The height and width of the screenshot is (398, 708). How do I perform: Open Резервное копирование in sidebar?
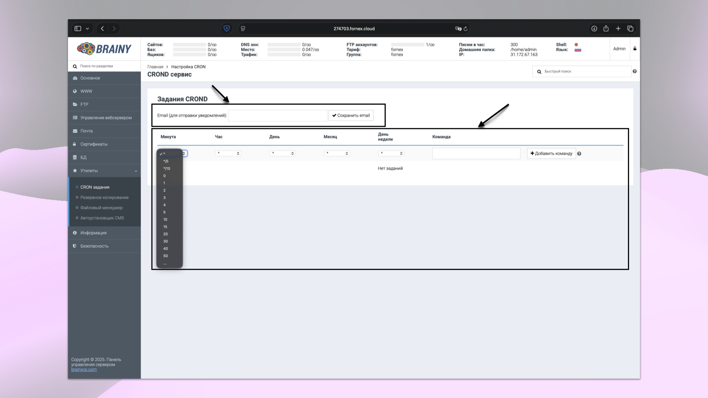[104, 198]
